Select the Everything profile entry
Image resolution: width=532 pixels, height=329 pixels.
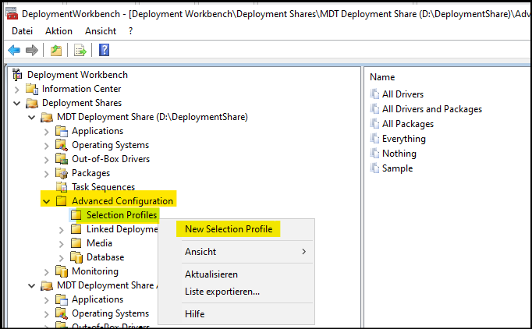(x=404, y=139)
